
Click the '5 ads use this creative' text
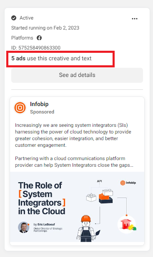(x=51, y=58)
